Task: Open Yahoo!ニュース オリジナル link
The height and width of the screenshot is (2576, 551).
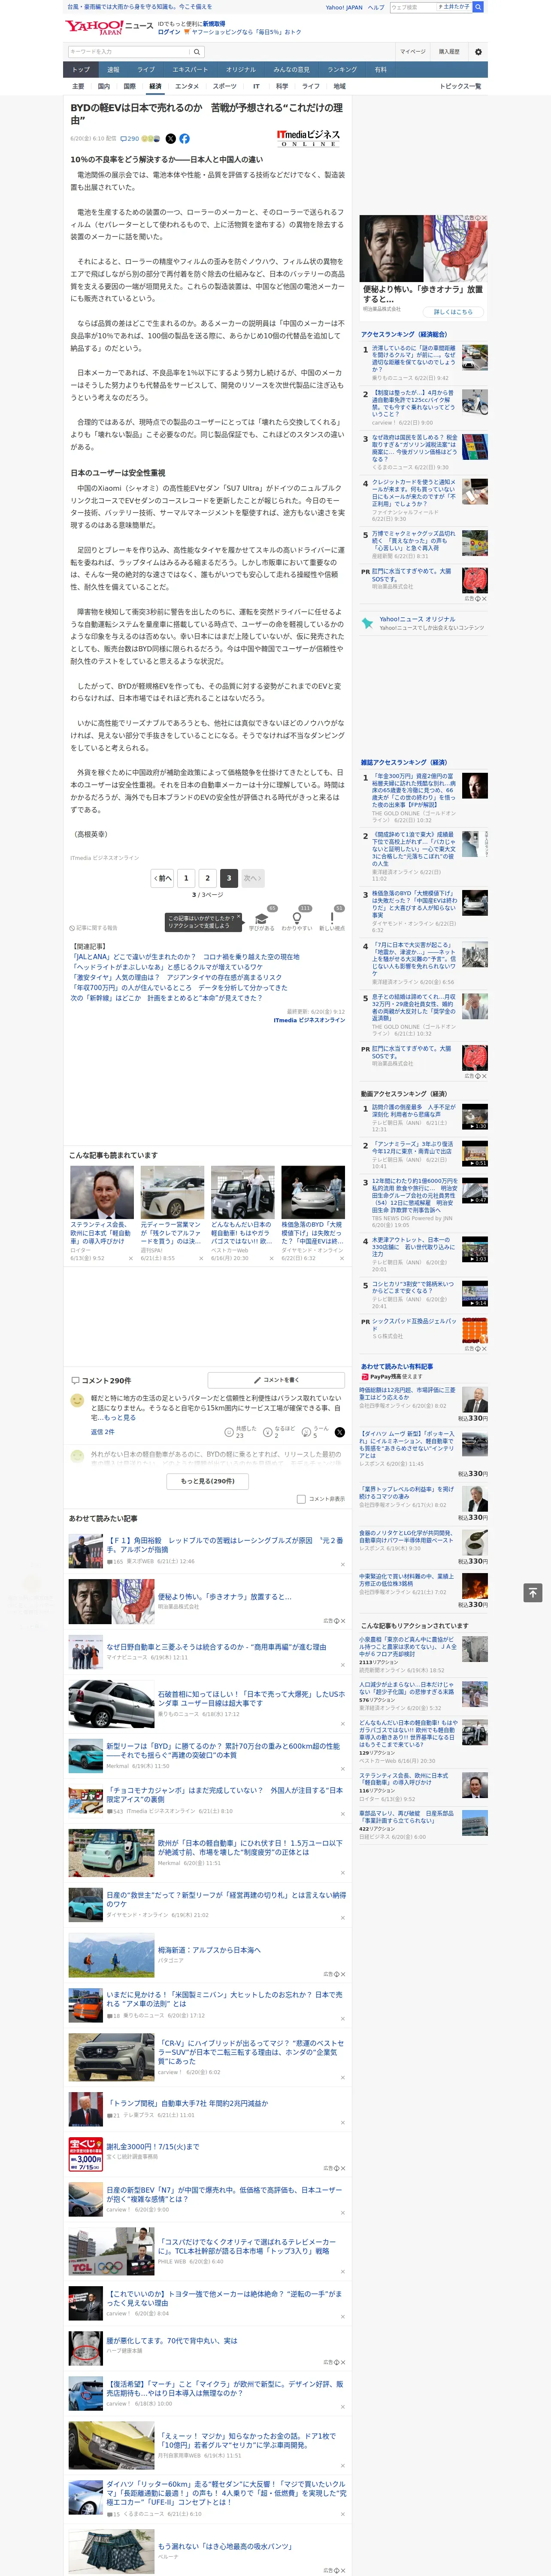Action: (x=417, y=619)
